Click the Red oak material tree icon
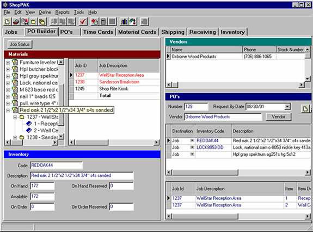Viewport: 313px width, 232px height. (x=15, y=110)
